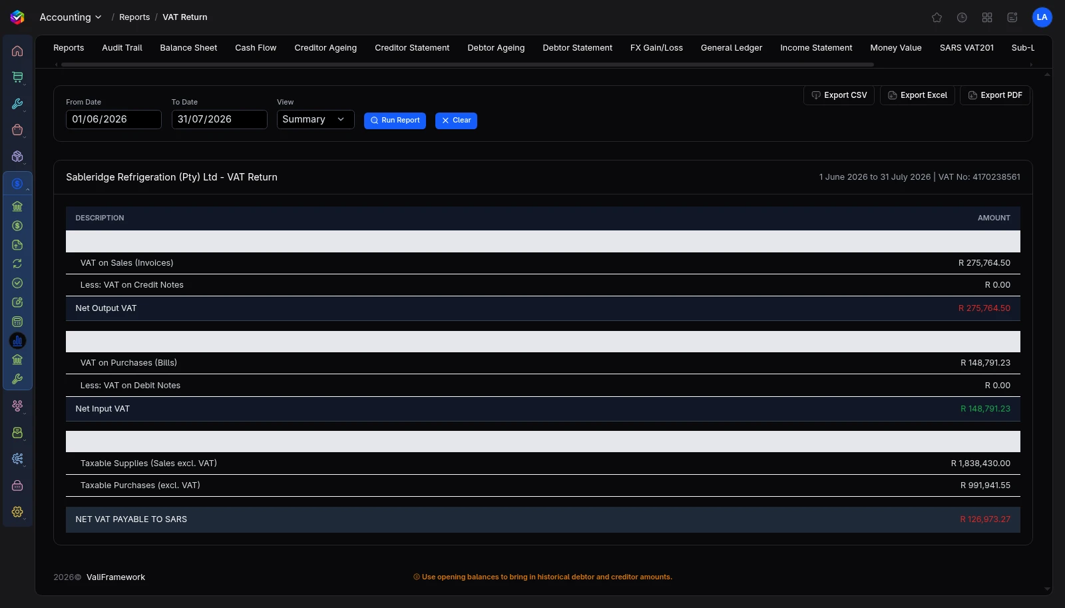The image size is (1065, 608).
Task: Click the horizontal tab strip scrollbar
Action: pos(467,65)
